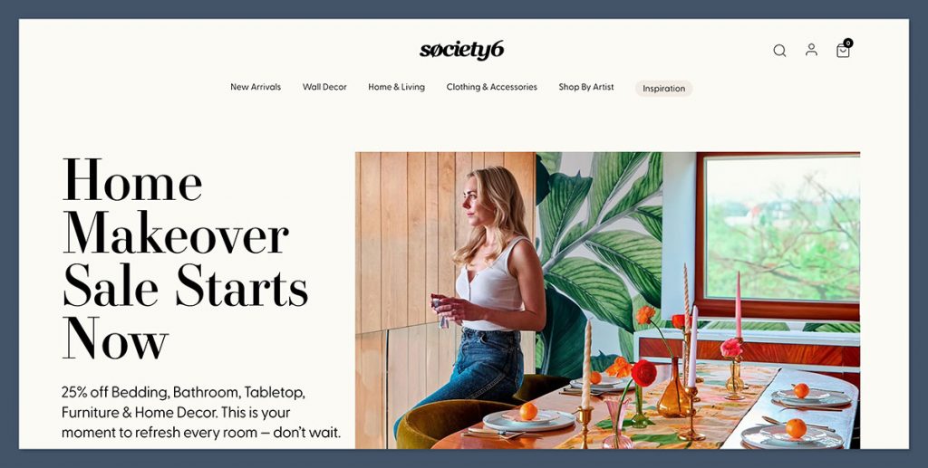This screenshot has width=928, height=468.
Task: Open the Home & Living menu
Action: point(397,87)
